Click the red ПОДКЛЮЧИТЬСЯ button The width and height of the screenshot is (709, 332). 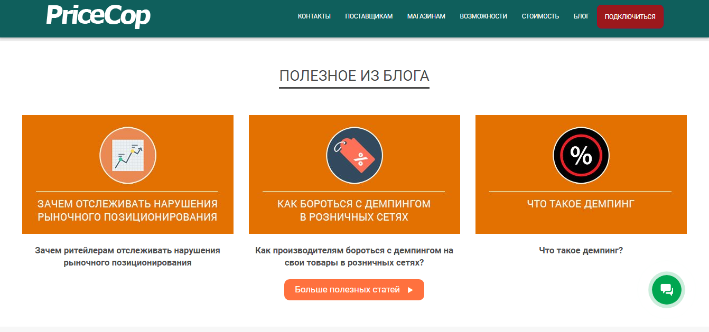coord(630,16)
